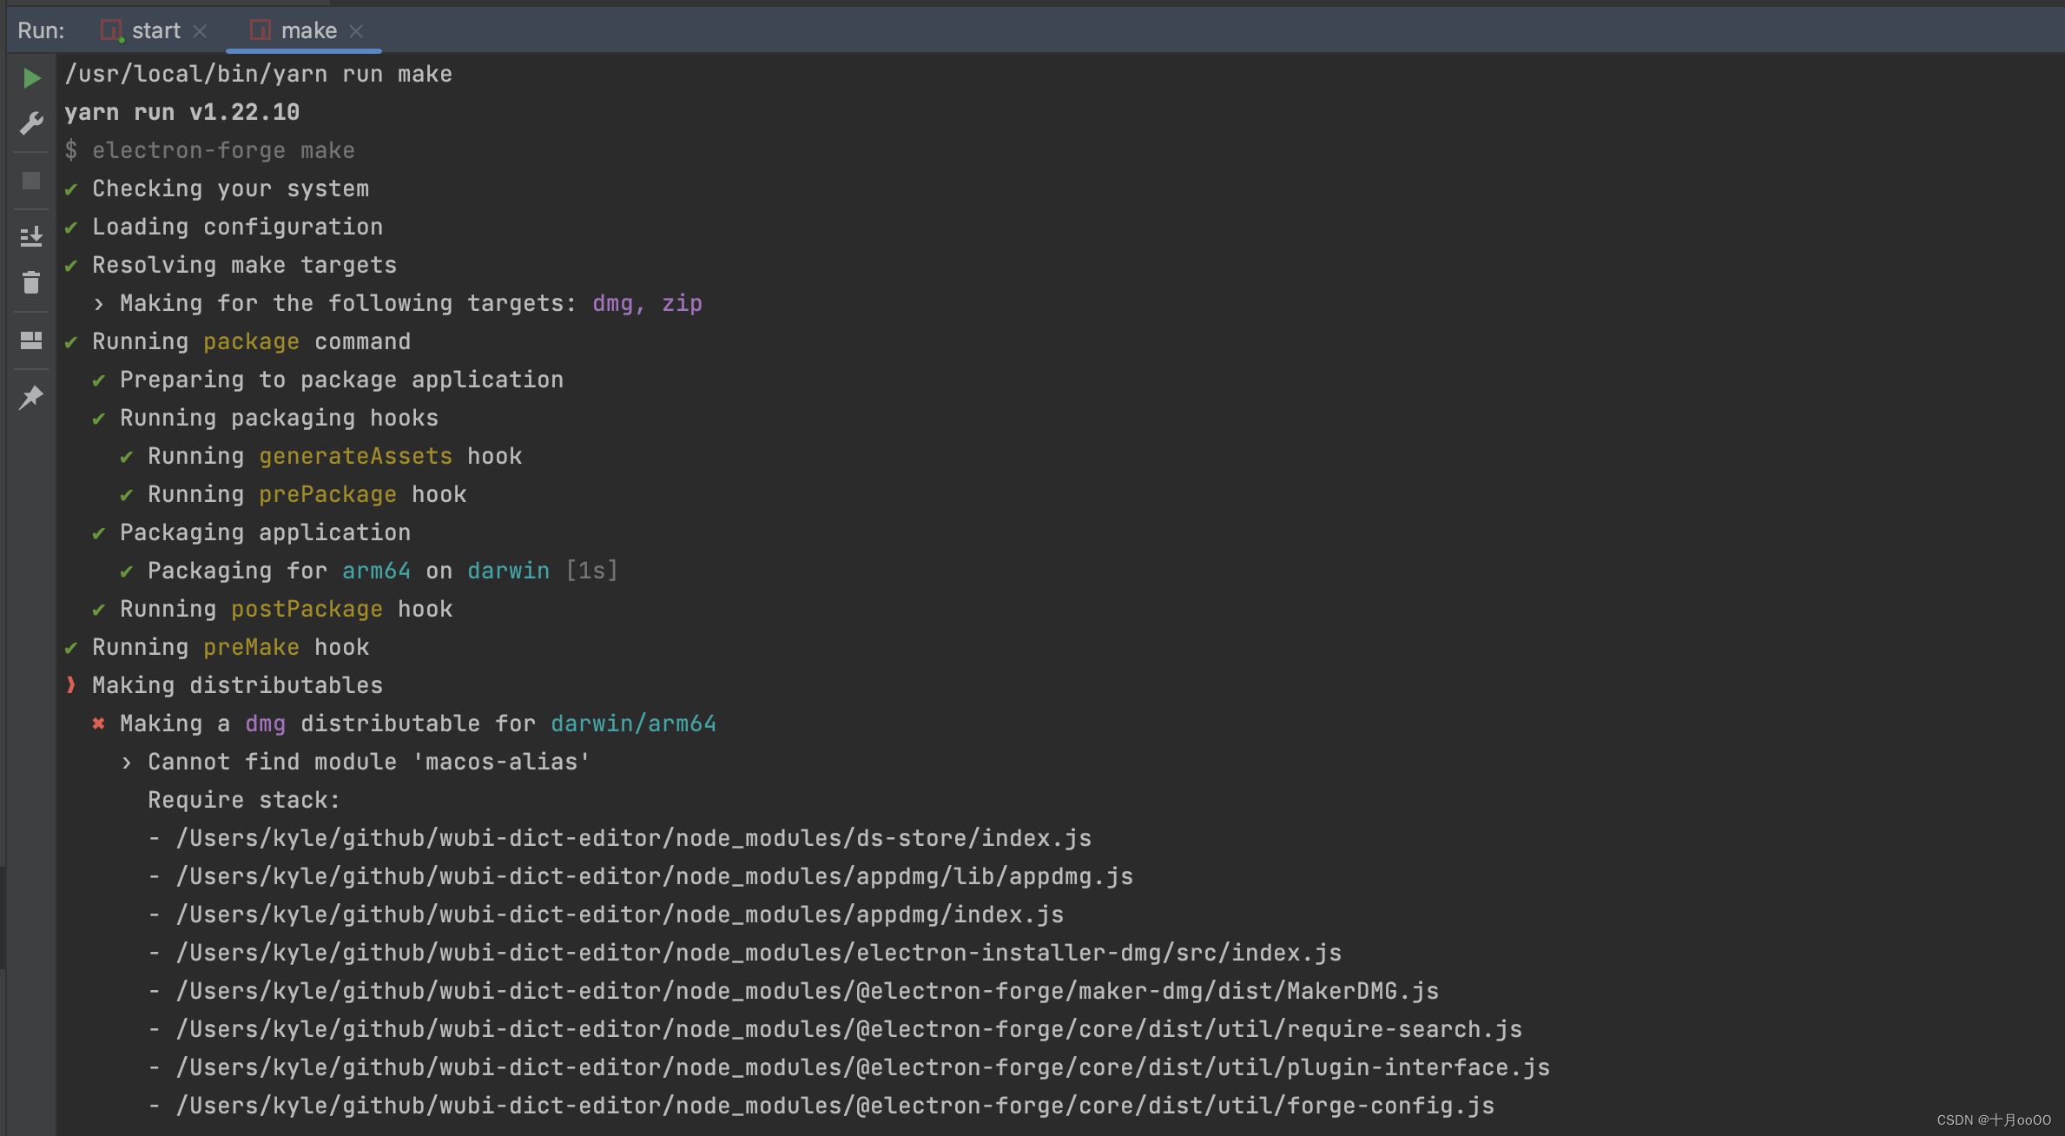2065x1136 pixels.
Task: Click the appdmg/lib/appdmg.js stack path
Action: (655, 876)
